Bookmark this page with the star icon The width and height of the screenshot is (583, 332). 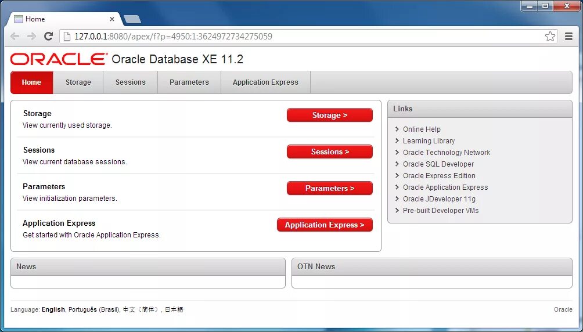click(550, 36)
